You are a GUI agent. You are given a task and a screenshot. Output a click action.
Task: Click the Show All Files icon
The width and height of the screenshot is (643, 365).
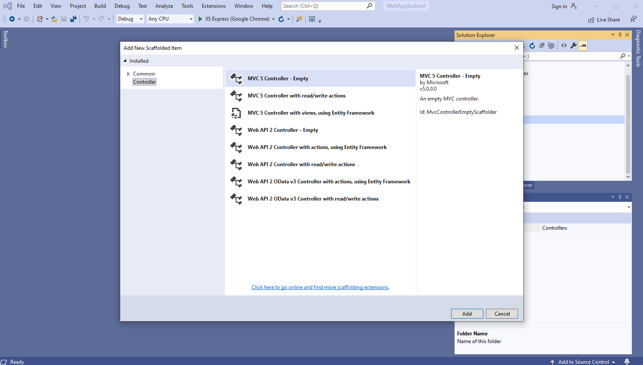pyautogui.click(x=551, y=46)
